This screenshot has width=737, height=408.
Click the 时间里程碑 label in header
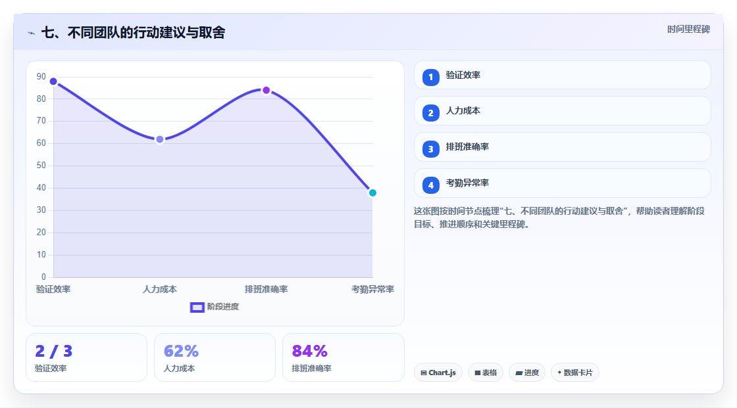pos(688,29)
